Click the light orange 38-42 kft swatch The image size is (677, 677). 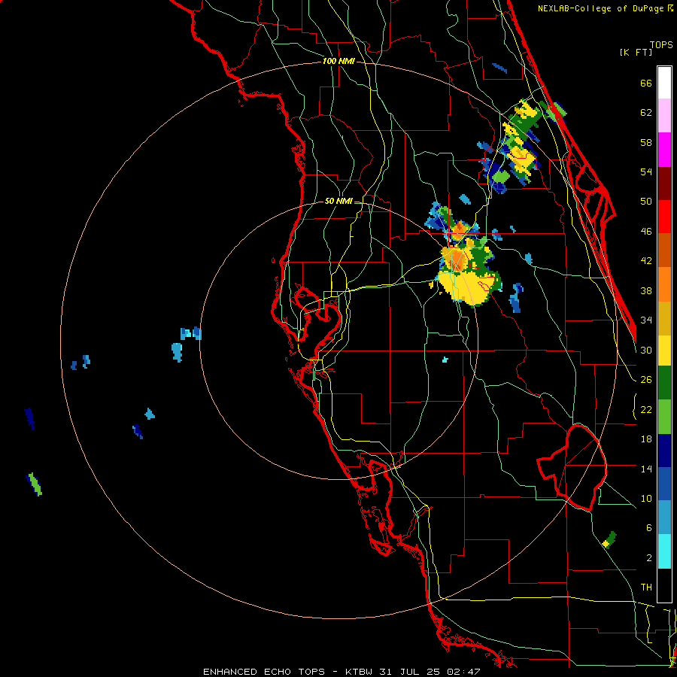[664, 284]
